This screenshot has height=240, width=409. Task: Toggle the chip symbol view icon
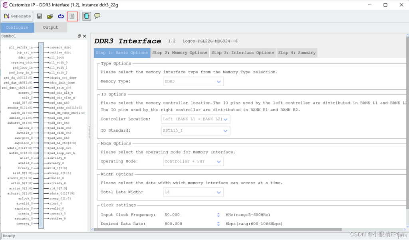(86, 16)
